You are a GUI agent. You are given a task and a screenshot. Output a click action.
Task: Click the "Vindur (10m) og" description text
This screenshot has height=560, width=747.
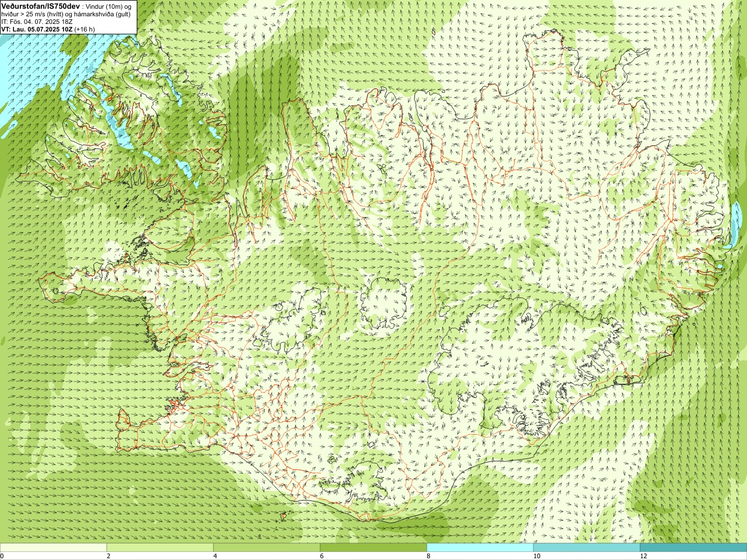pyautogui.click(x=109, y=6)
